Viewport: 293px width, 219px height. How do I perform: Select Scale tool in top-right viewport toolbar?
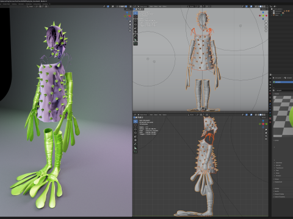pyautogui.click(x=136, y=28)
